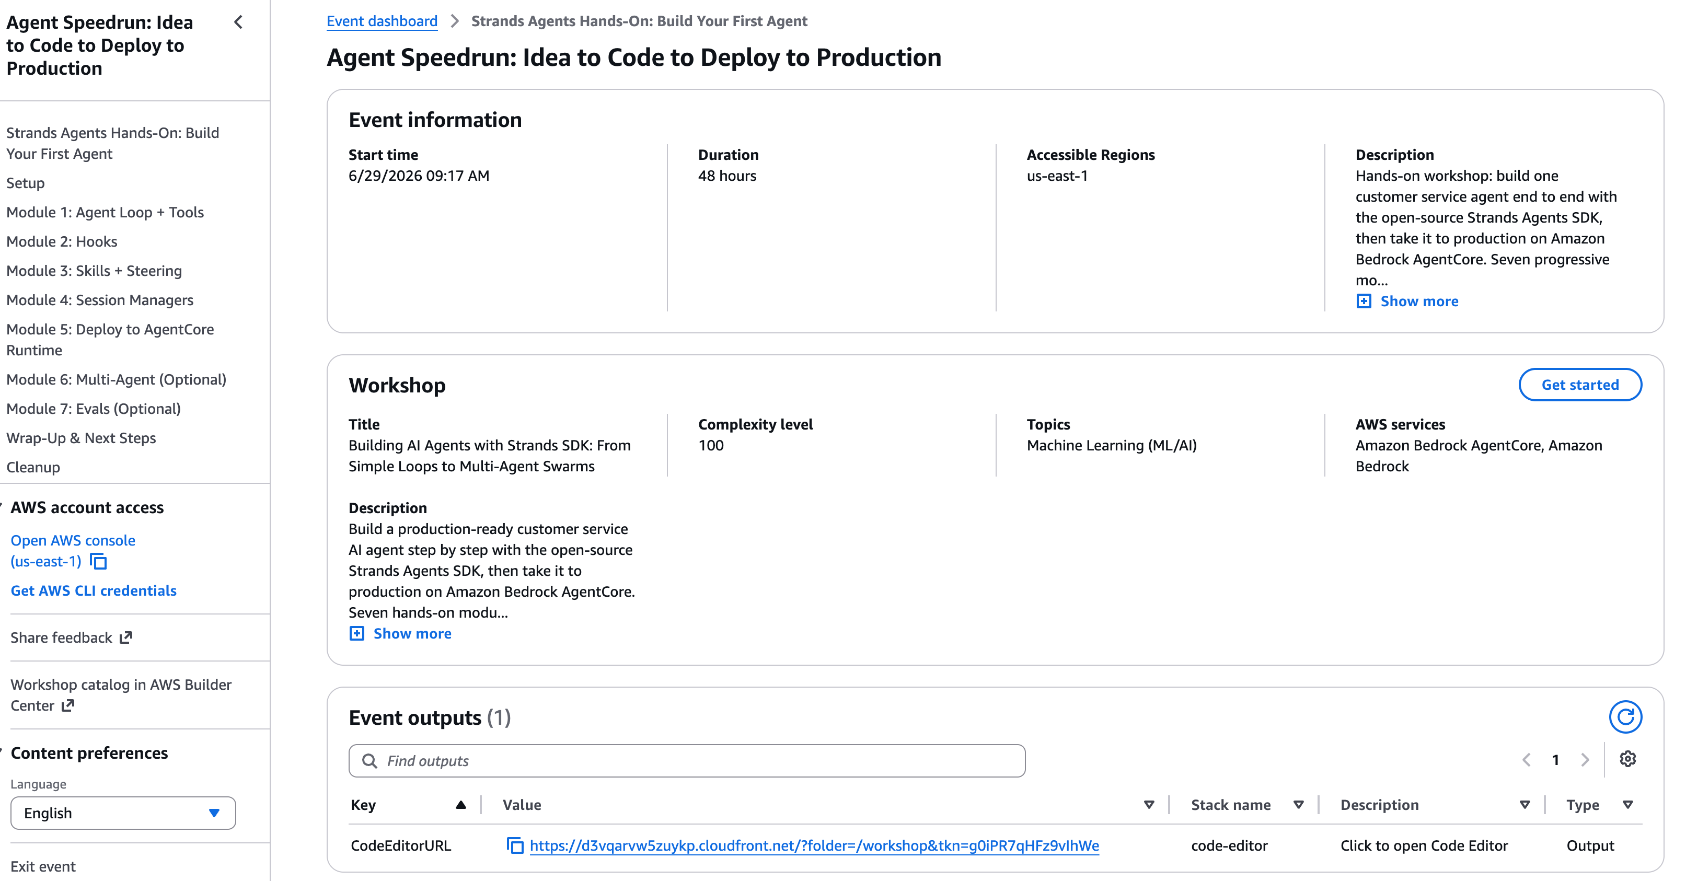Screen dimensions: 1686x881
Task: Open Workshop catalog external link icon
Action: point(68,705)
